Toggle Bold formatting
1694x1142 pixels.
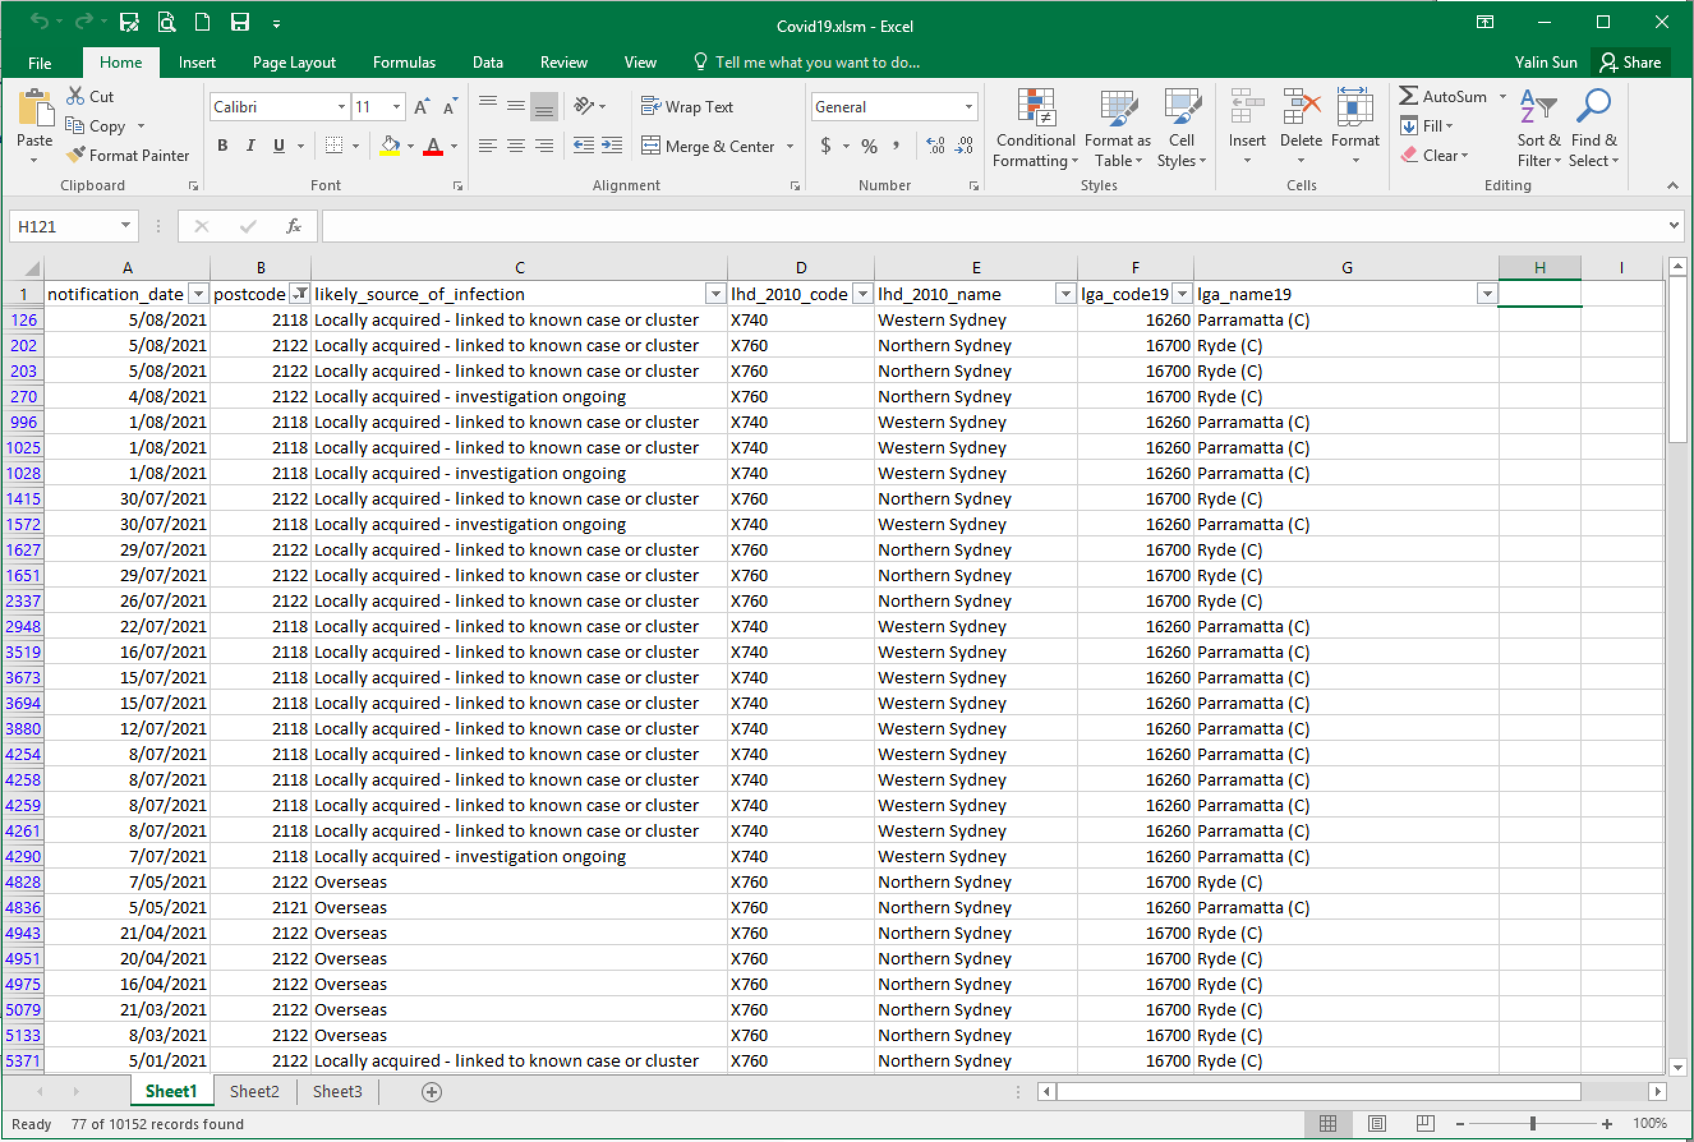click(222, 146)
